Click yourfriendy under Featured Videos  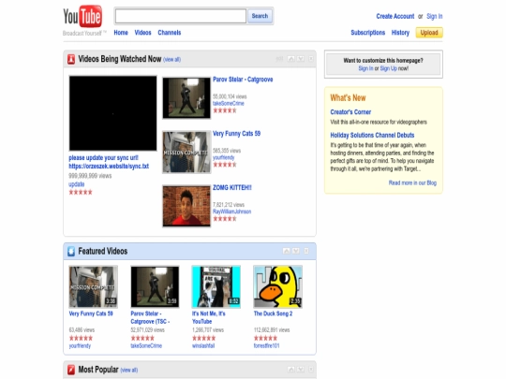80,346
